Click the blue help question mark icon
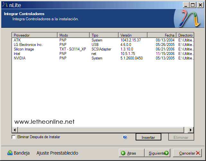The height and width of the screenshot is (161, 206). tap(125, 137)
